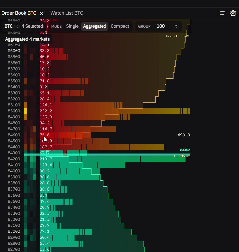The image size is (239, 252).
Task: Click the 124.1 ask quantity
Action: (x=46, y=105)
